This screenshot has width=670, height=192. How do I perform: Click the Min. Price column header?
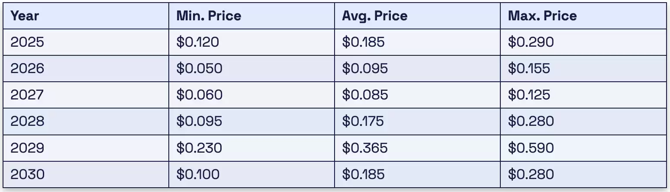coord(209,16)
